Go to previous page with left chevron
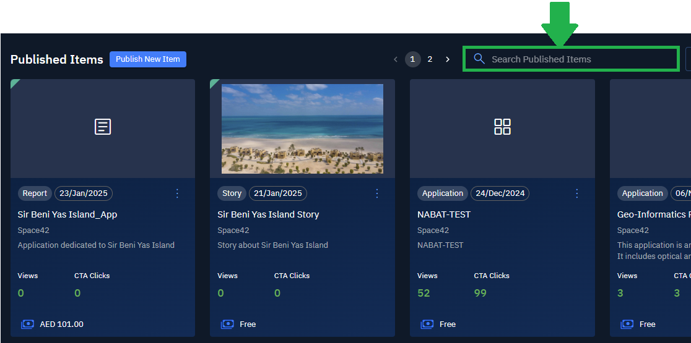 [x=396, y=59]
